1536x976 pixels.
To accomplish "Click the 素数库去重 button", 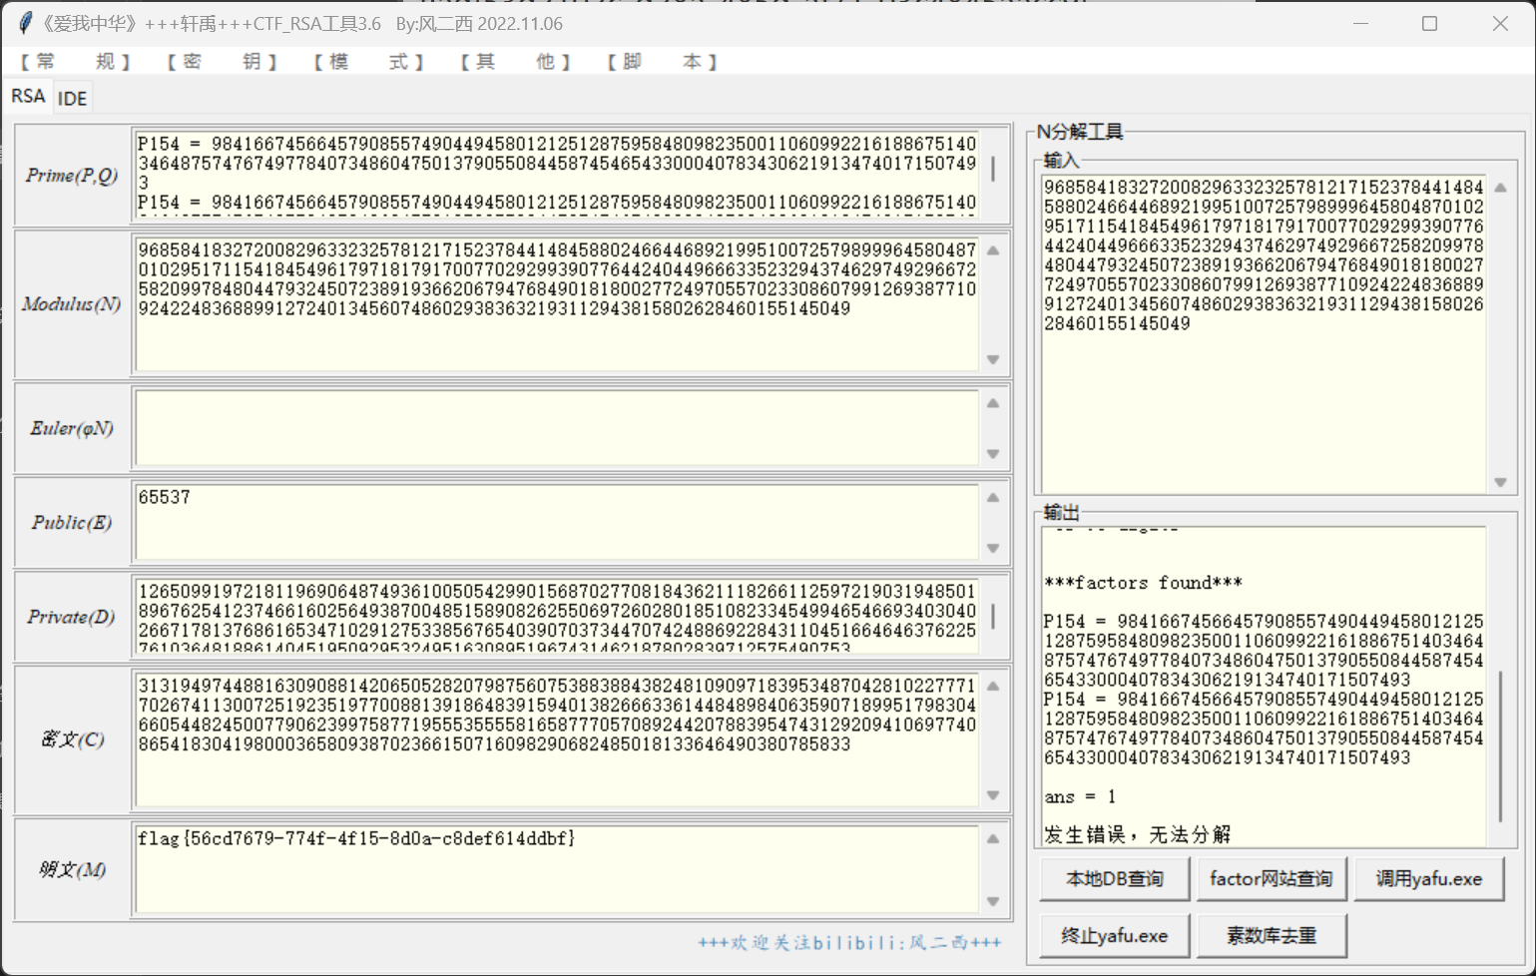I will pyautogui.click(x=1272, y=936).
